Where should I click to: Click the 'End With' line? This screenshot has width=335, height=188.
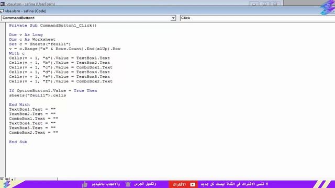point(19,104)
